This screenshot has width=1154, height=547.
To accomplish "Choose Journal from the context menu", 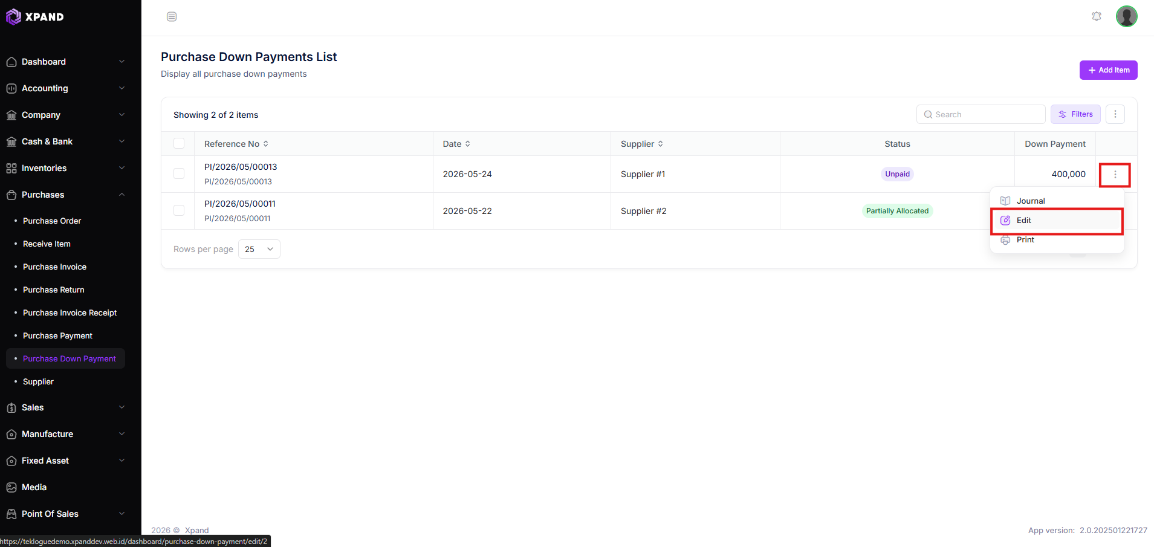I will click(1057, 201).
